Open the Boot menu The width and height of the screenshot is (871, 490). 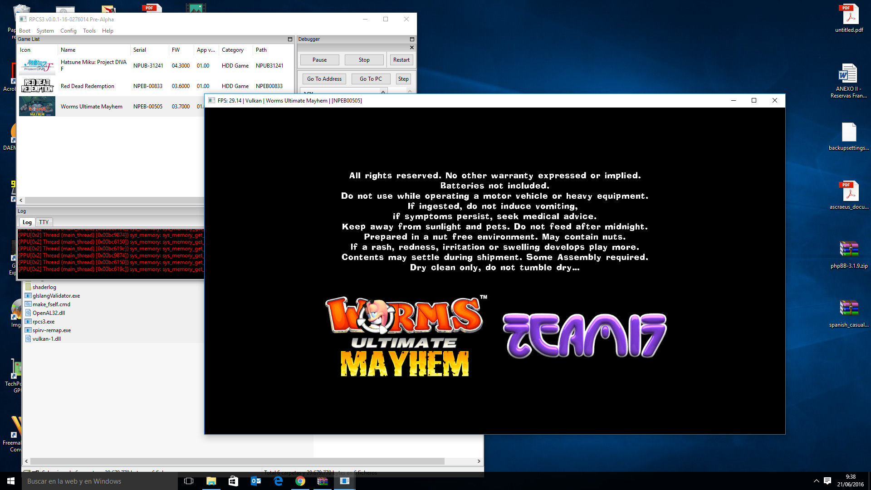(24, 31)
